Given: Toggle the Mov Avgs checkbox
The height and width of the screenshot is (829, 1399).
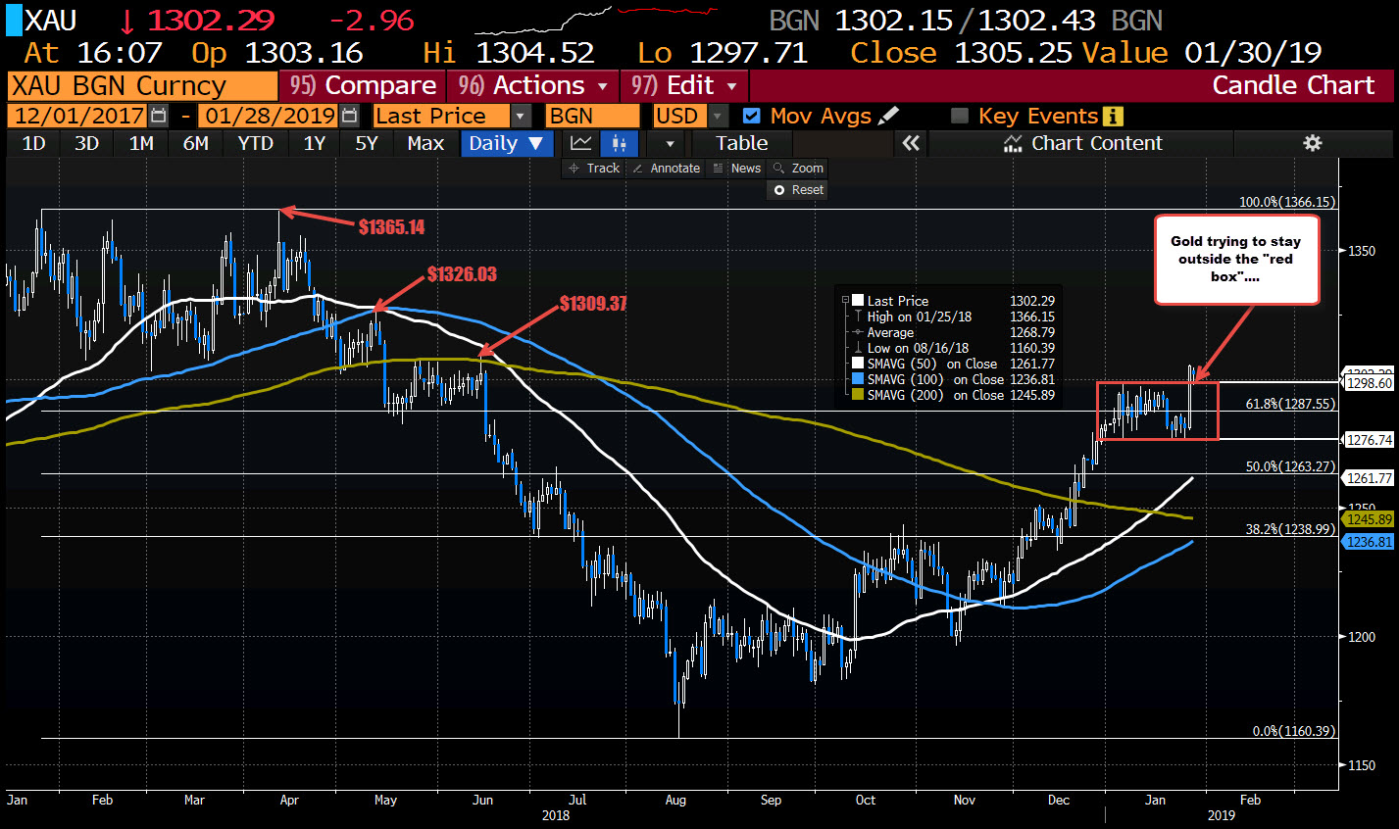Looking at the screenshot, I should (x=752, y=116).
